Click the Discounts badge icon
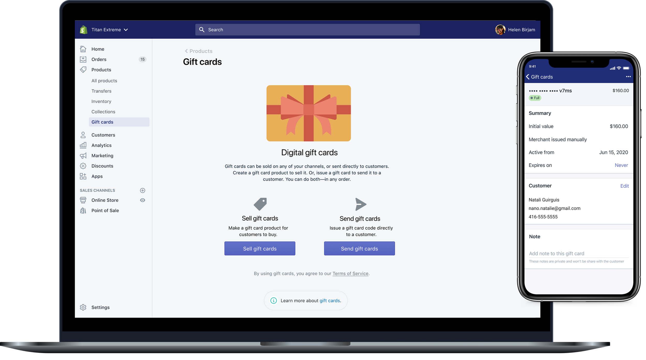 83,166
